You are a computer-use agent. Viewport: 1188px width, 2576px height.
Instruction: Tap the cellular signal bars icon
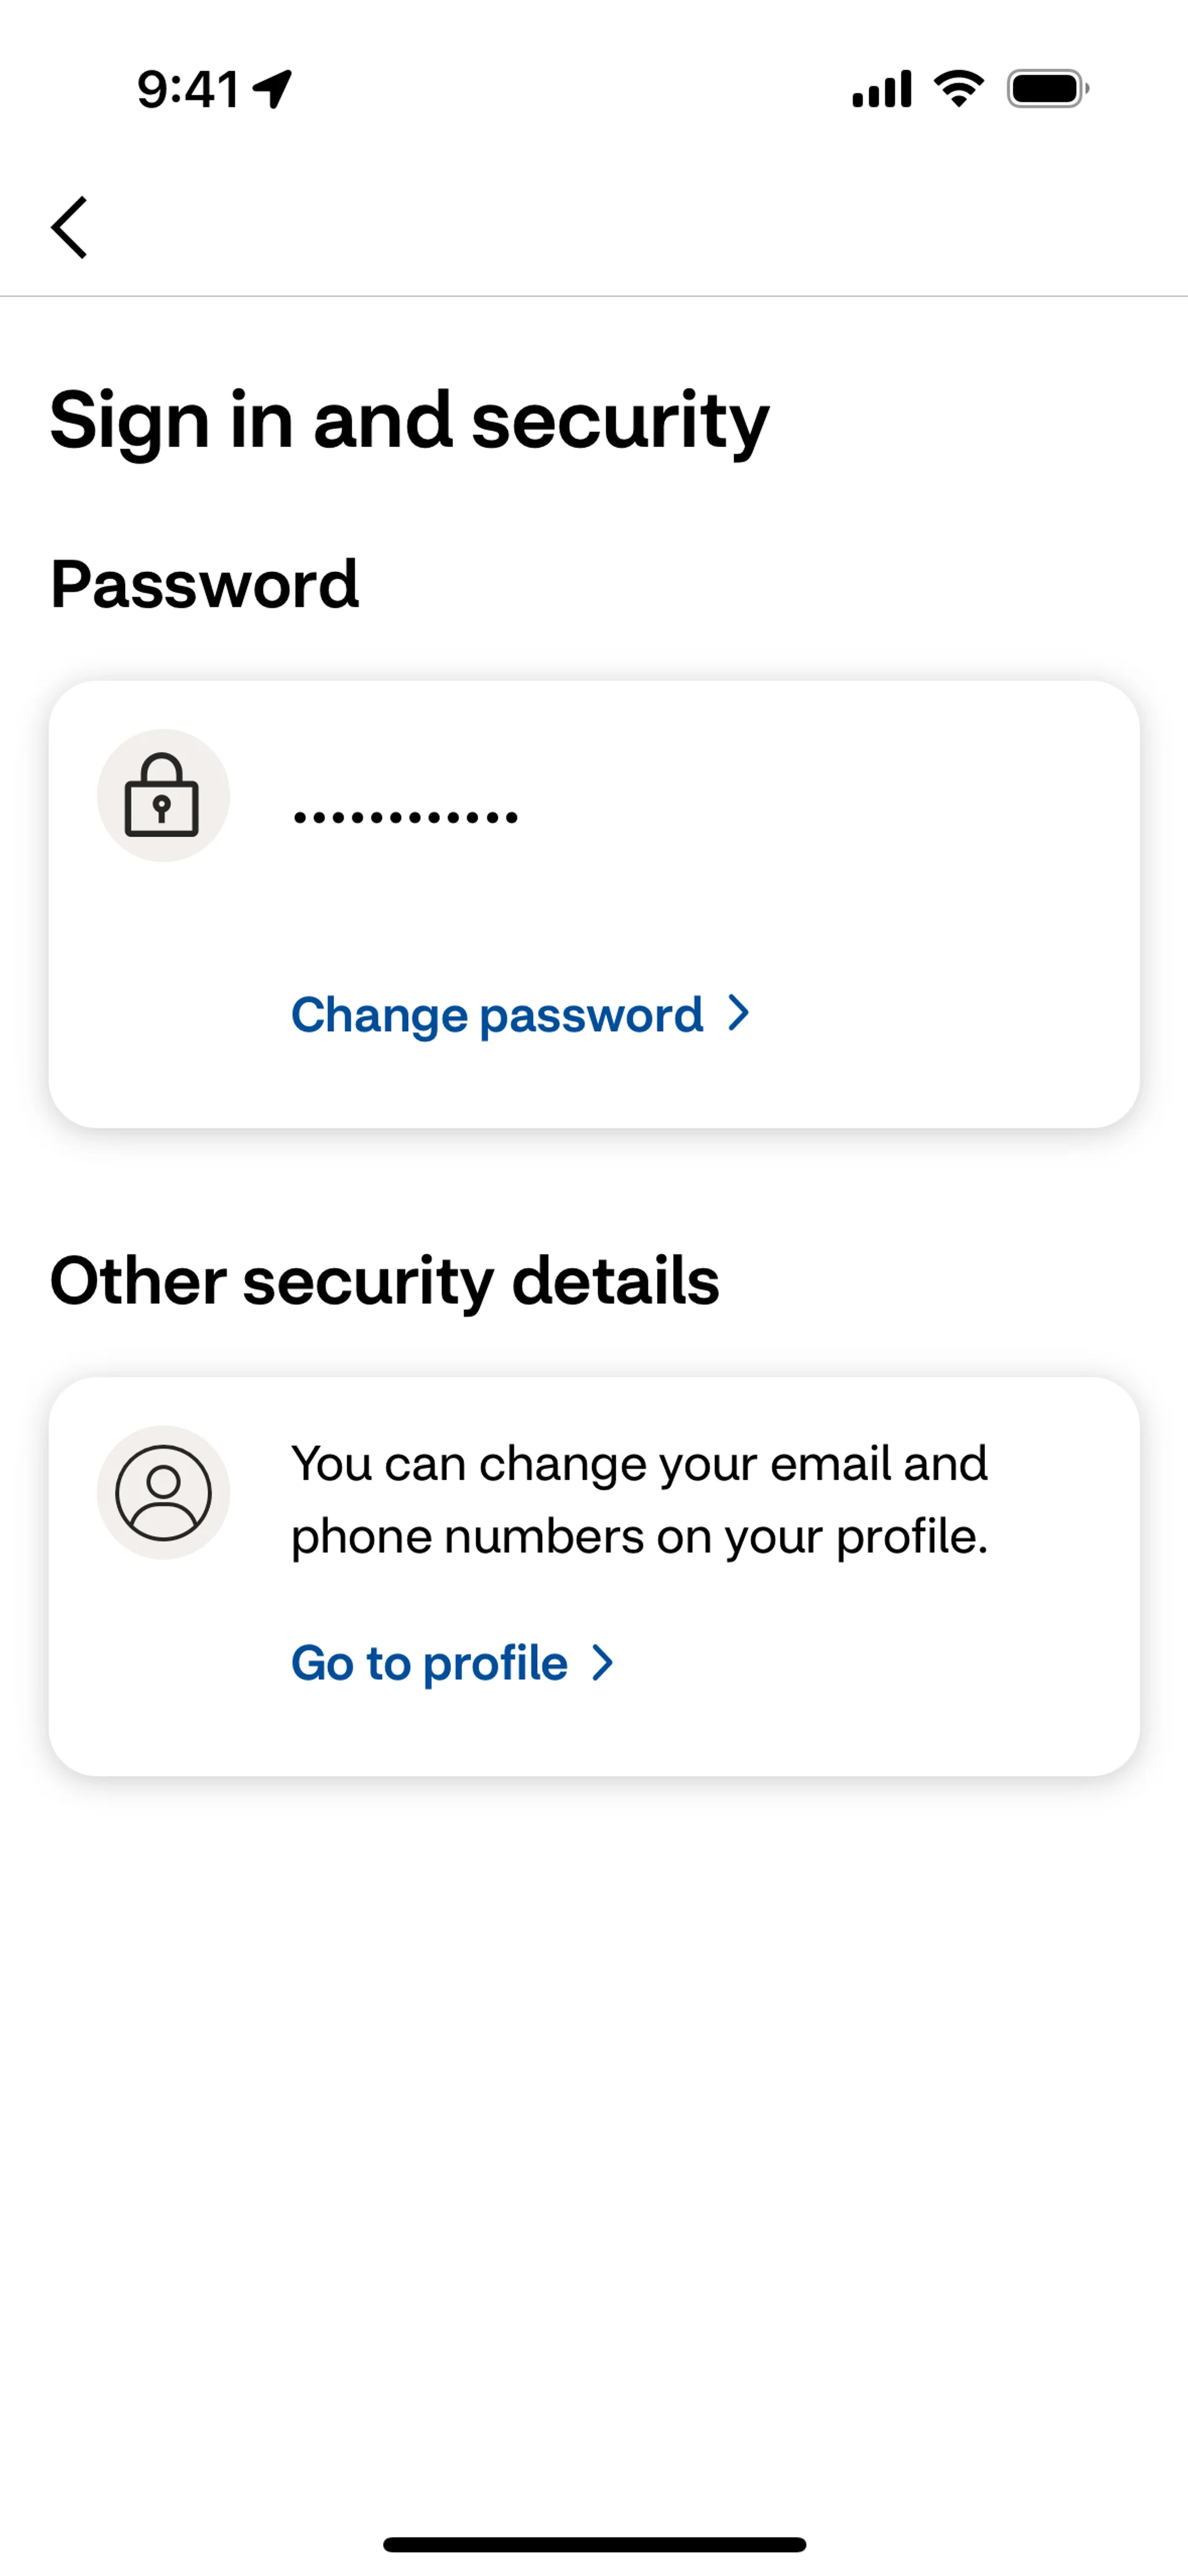[881, 89]
